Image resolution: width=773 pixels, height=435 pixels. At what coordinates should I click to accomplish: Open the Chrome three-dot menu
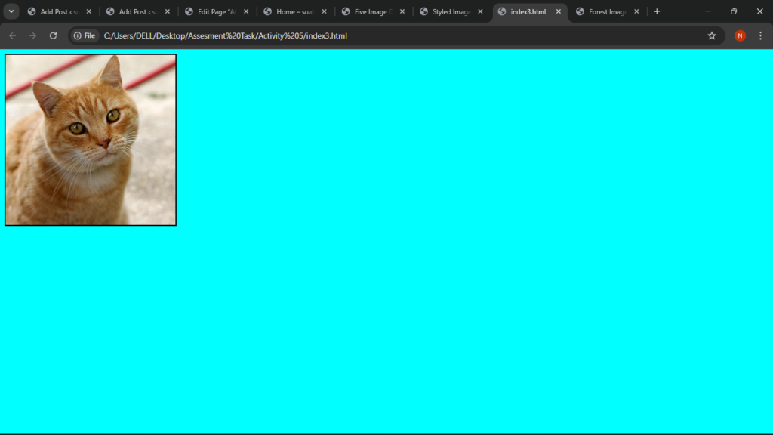[x=760, y=35]
